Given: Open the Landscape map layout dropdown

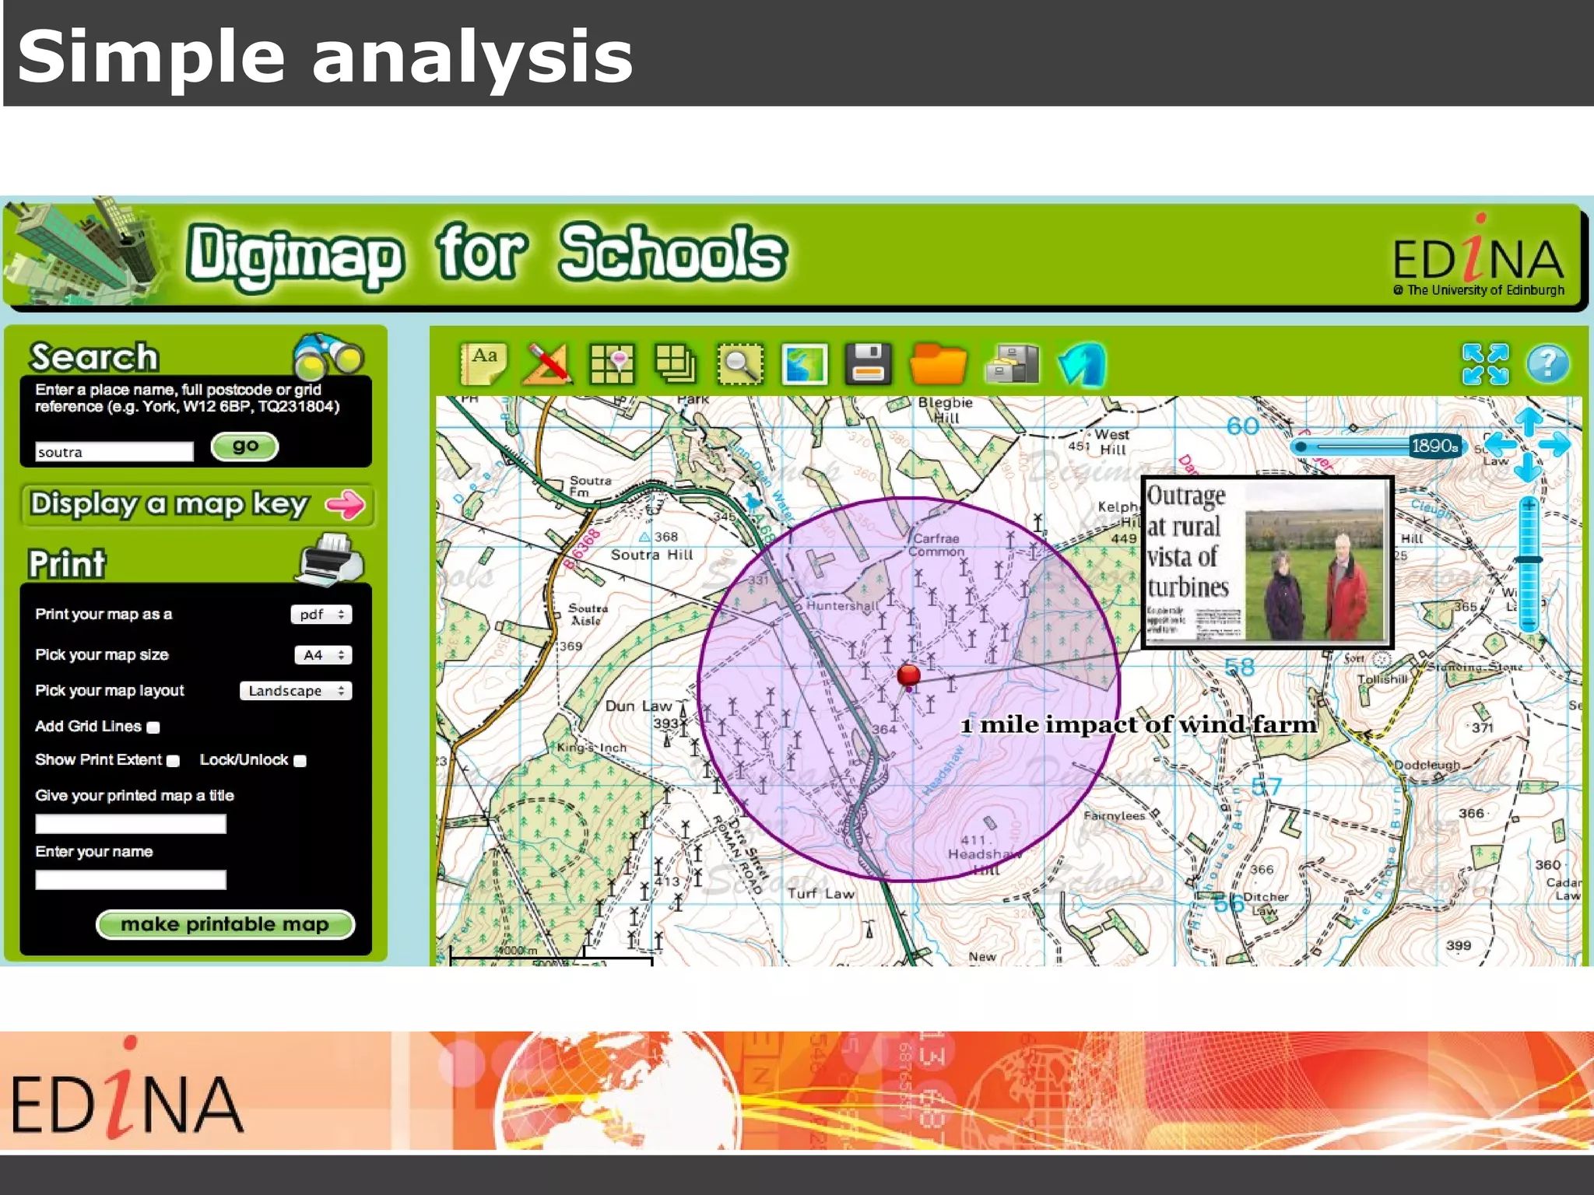Looking at the screenshot, I should (x=296, y=691).
